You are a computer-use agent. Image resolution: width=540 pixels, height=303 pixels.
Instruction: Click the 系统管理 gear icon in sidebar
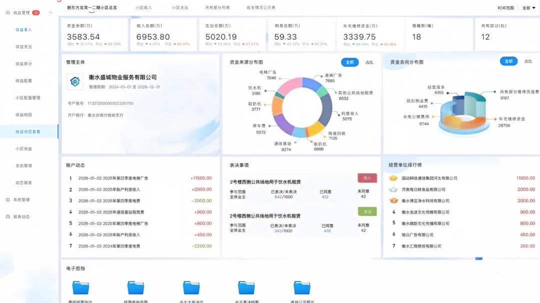point(8,200)
